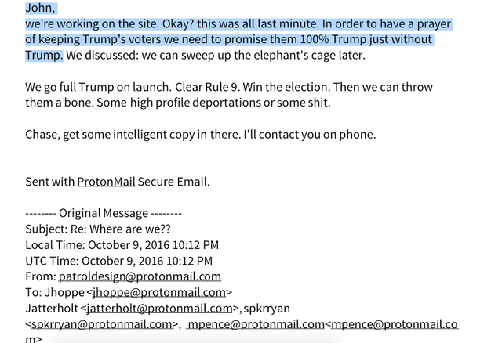Image resolution: width=502 pixels, height=343 pixels.
Task: Click the "To: Jhoppe" recipient name
Action: [x=56, y=292]
